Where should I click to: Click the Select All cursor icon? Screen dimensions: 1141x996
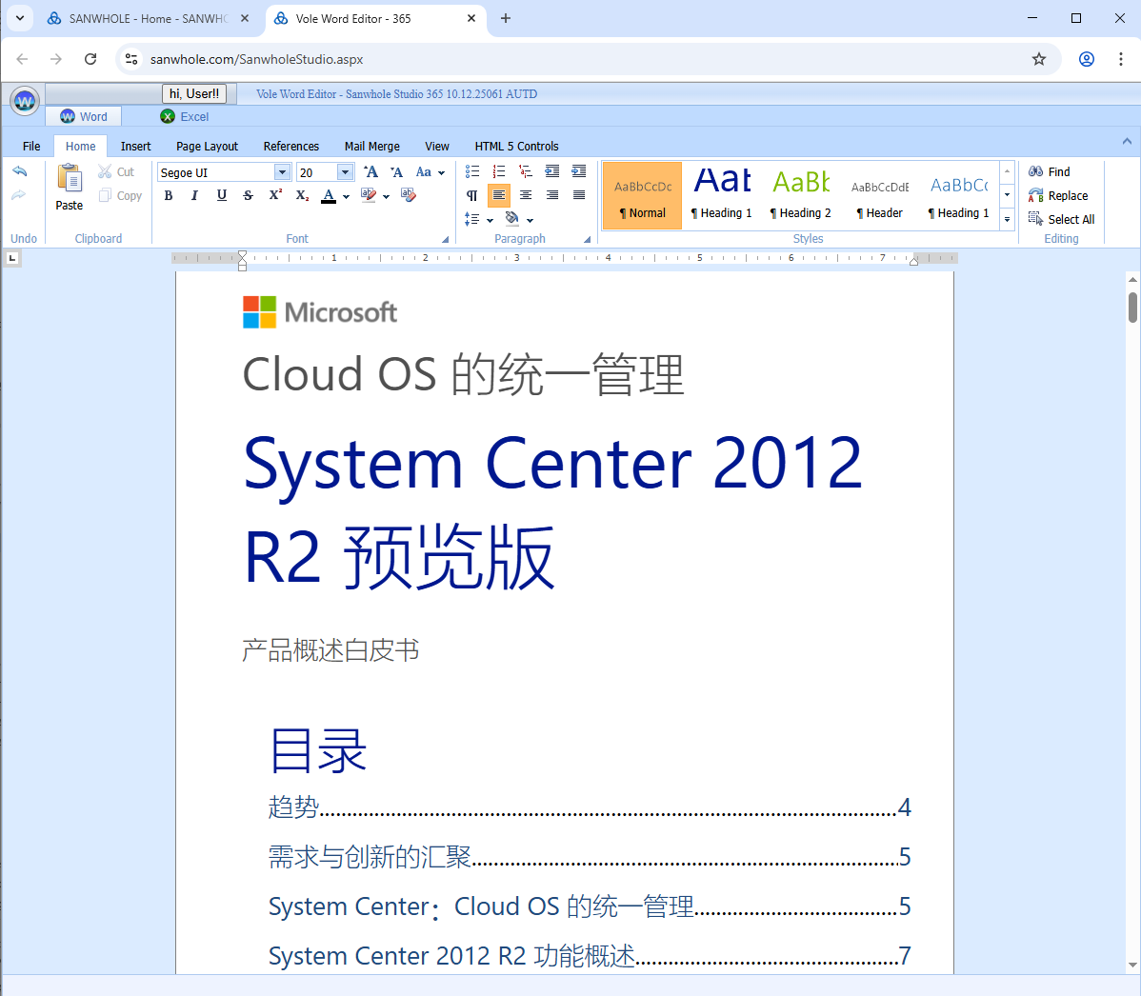click(x=1035, y=219)
